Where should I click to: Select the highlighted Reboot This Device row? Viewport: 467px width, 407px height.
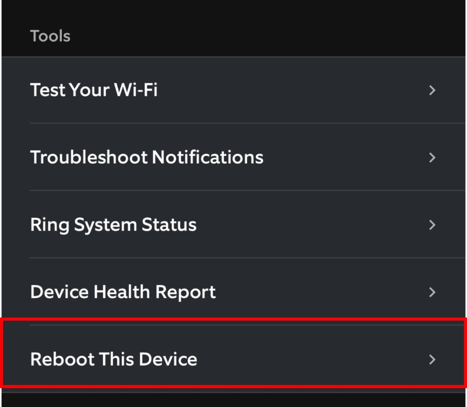click(x=228, y=359)
